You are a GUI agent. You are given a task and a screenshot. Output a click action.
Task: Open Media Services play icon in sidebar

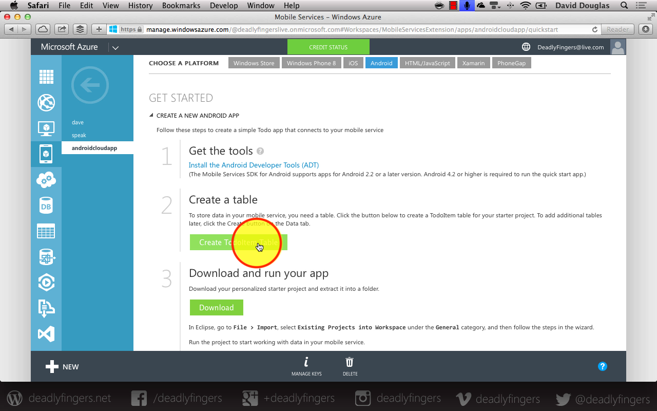46,283
